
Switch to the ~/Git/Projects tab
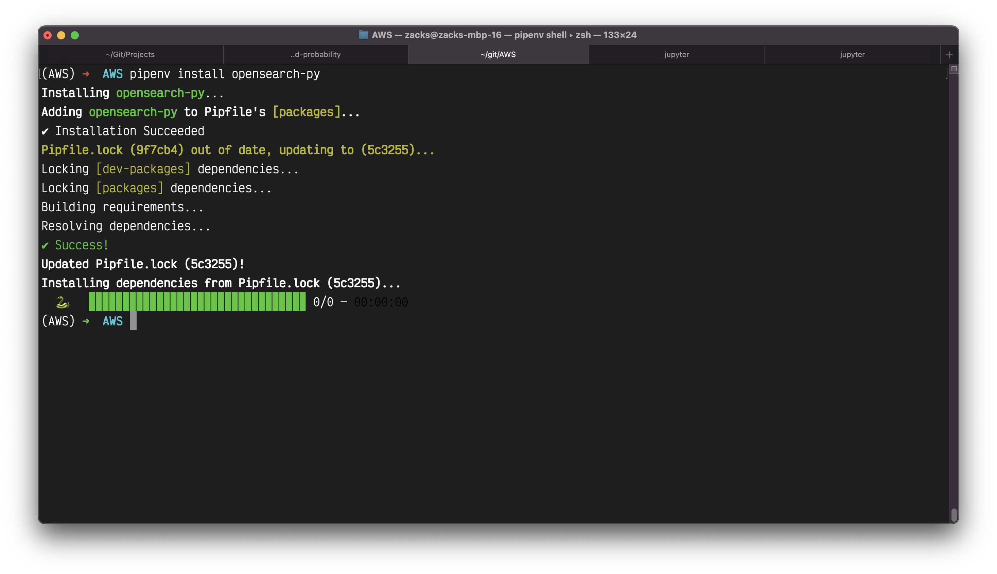(130, 54)
